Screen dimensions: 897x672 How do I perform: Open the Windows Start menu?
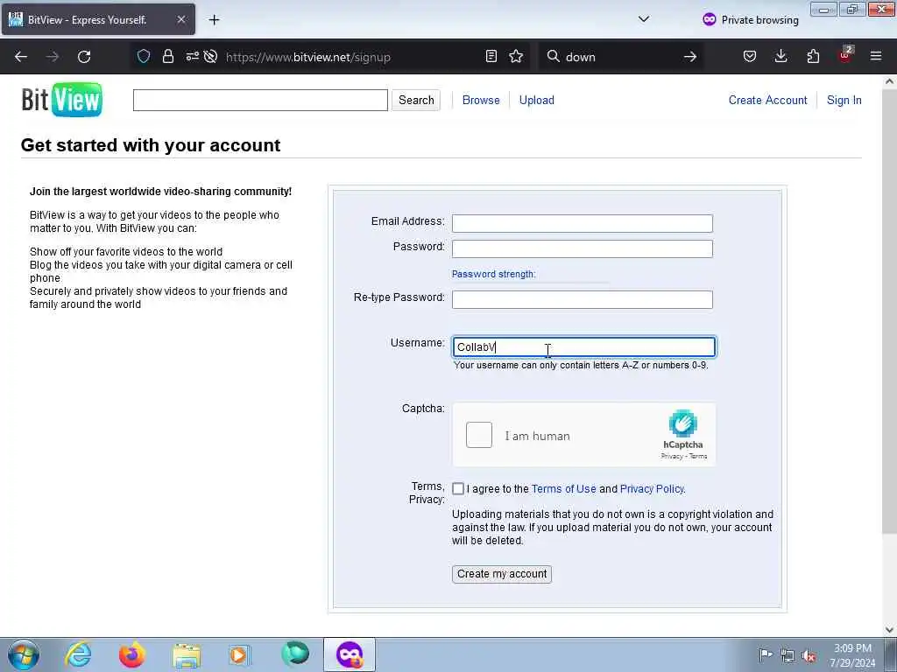tap(24, 654)
